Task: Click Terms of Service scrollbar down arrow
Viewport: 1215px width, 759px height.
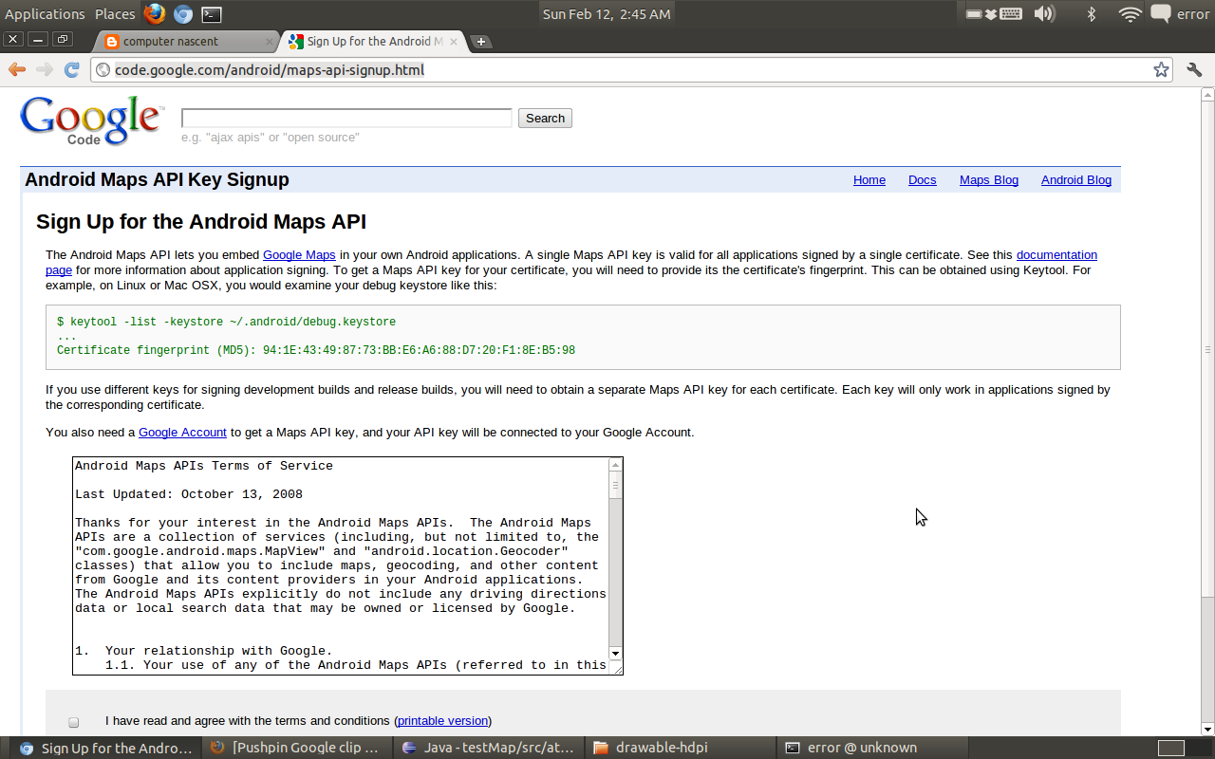Action: pos(615,653)
